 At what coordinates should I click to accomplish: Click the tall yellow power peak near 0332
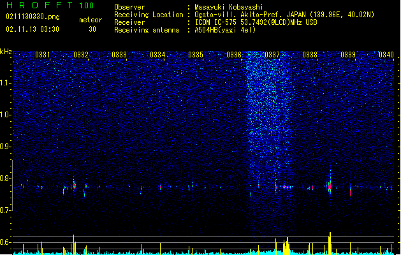pos(74,244)
